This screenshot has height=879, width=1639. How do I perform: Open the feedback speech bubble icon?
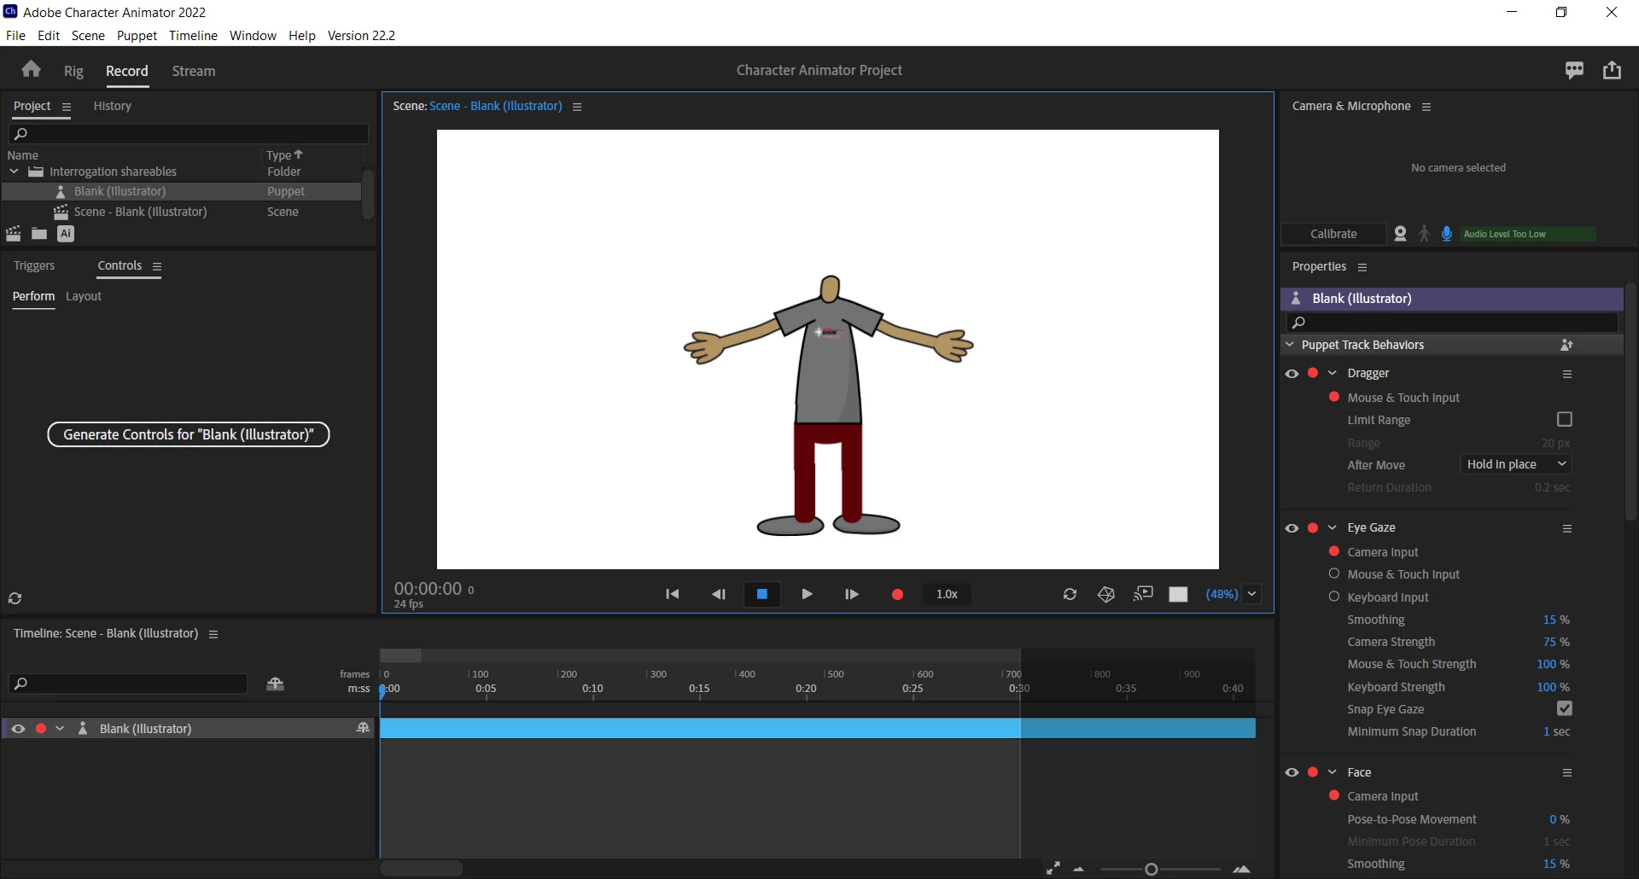(x=1574, y=70)
